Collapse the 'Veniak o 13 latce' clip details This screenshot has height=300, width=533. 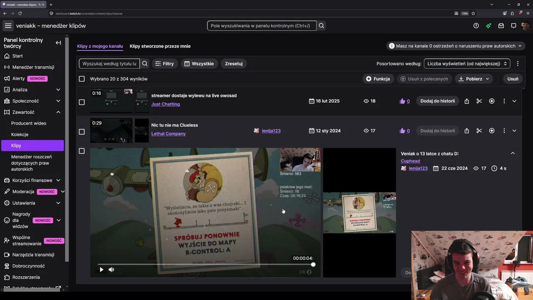pos(513,153)
